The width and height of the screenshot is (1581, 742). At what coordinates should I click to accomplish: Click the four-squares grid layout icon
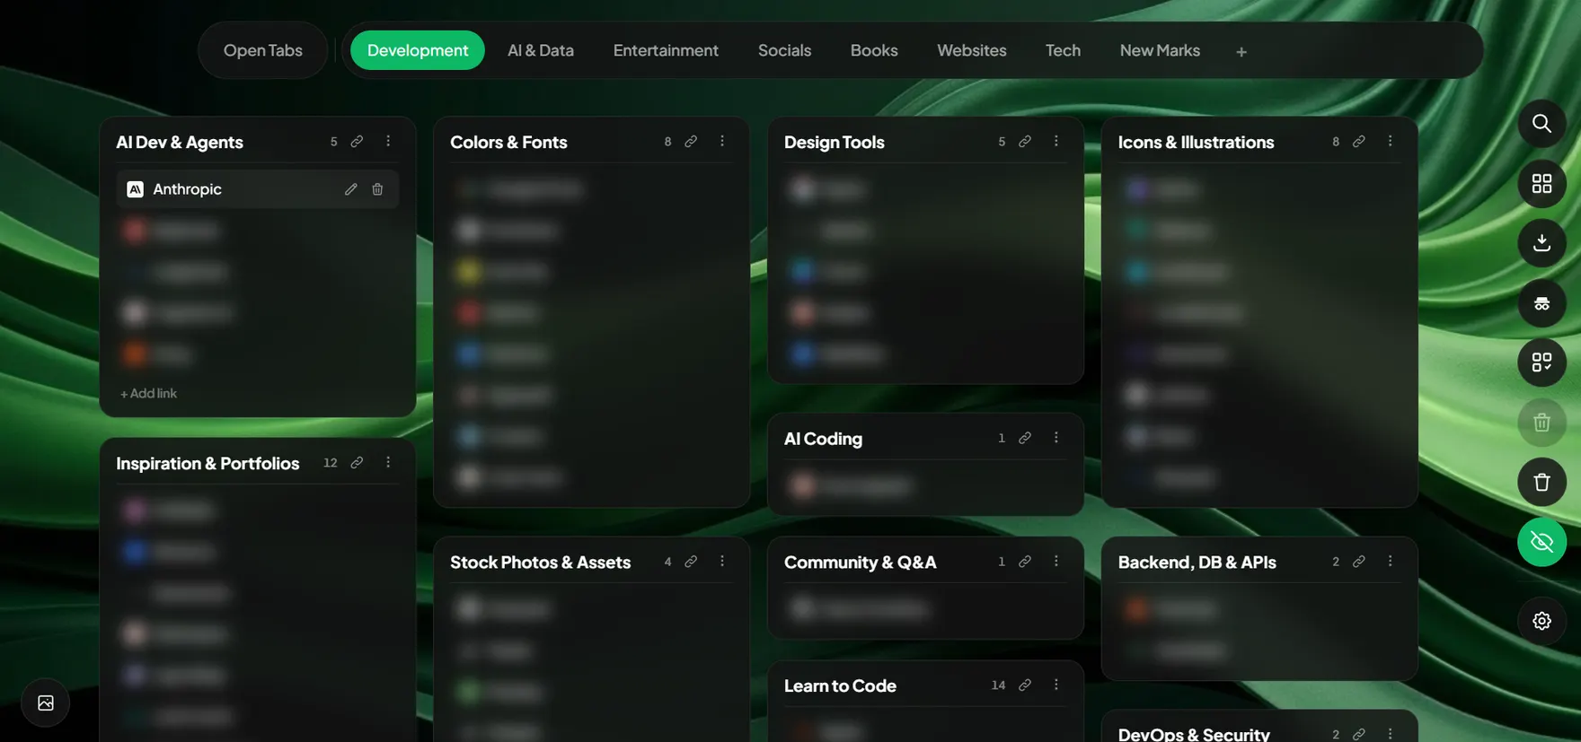[x=1541, y=184]
